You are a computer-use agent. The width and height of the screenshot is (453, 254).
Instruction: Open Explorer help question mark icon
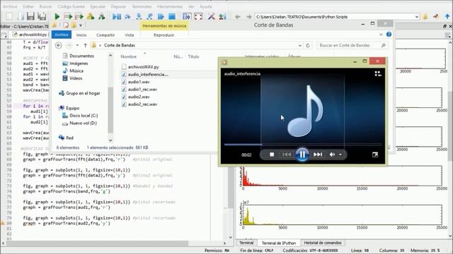(x=389, y=35)
